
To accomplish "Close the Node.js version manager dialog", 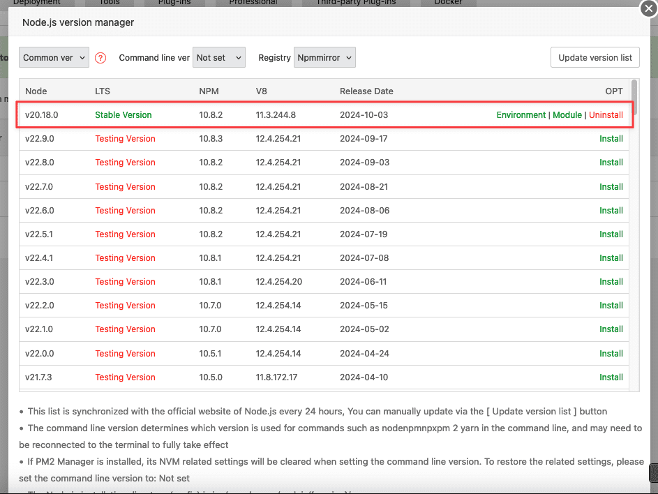I will (649, 8).
